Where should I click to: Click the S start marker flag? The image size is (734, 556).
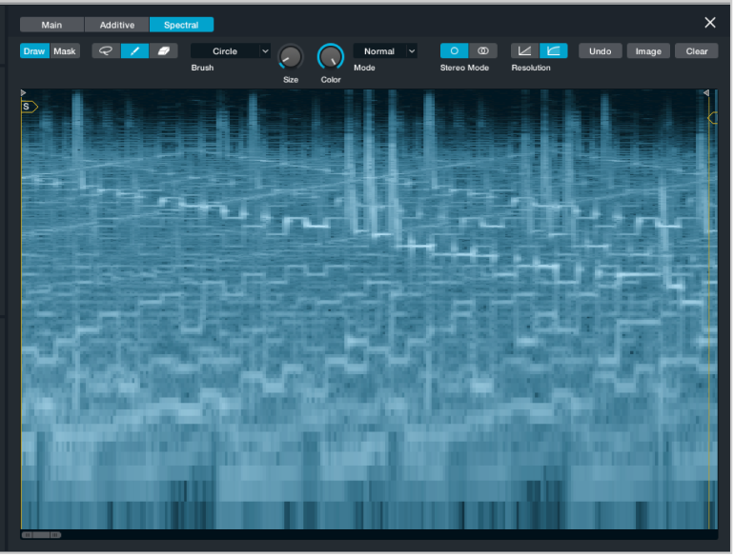[x=29, y=107]
